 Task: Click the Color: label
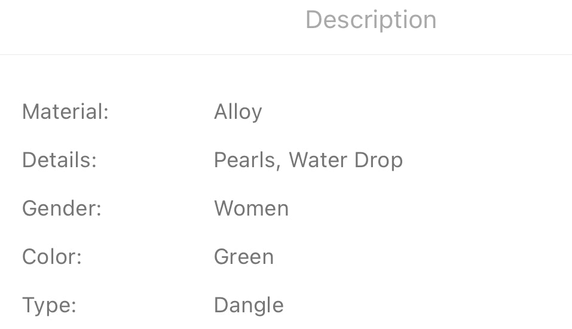[51, 257]
